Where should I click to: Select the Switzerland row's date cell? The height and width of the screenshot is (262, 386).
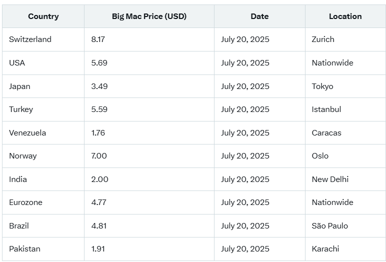(x=259, y=39)
